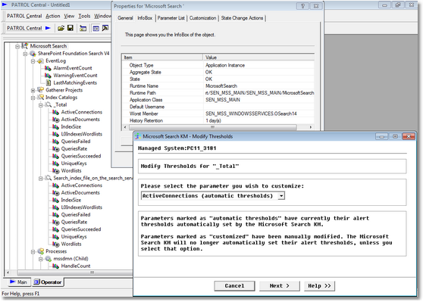The image size is (423, 302).
Task: Collapse the _Total node
Action: click(41, 104)
